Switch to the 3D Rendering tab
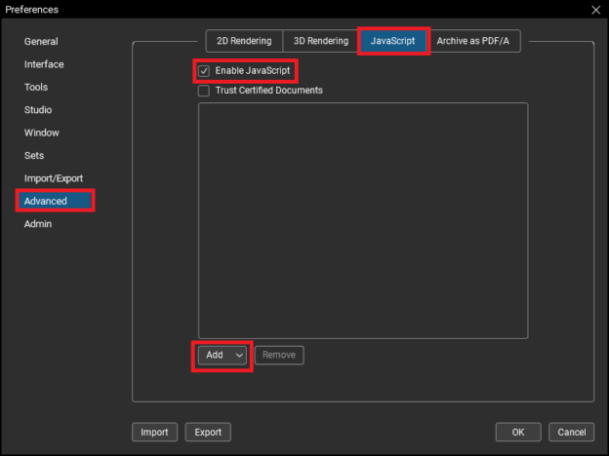Screen dimensions: 609x456 [x=320, y=41]
